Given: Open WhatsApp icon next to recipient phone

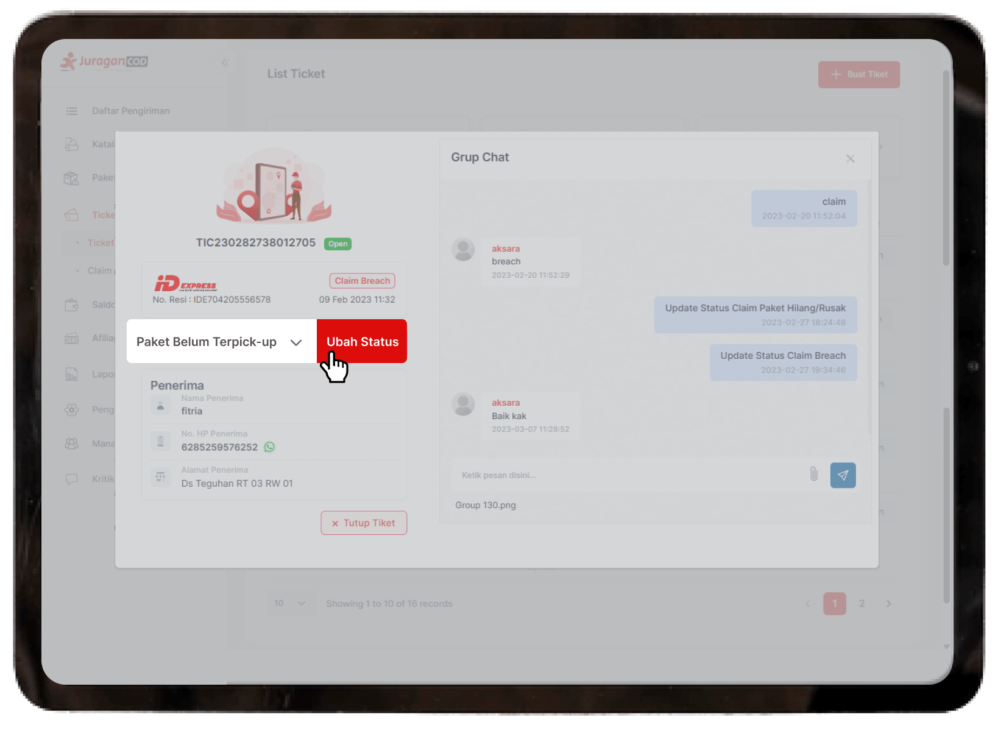Looking at the screenshot, I should pyautogui.click(x=269, y=447).
